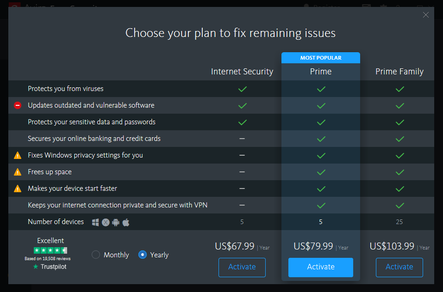Click the Windows logo in Number of devices row

(95, 222)
